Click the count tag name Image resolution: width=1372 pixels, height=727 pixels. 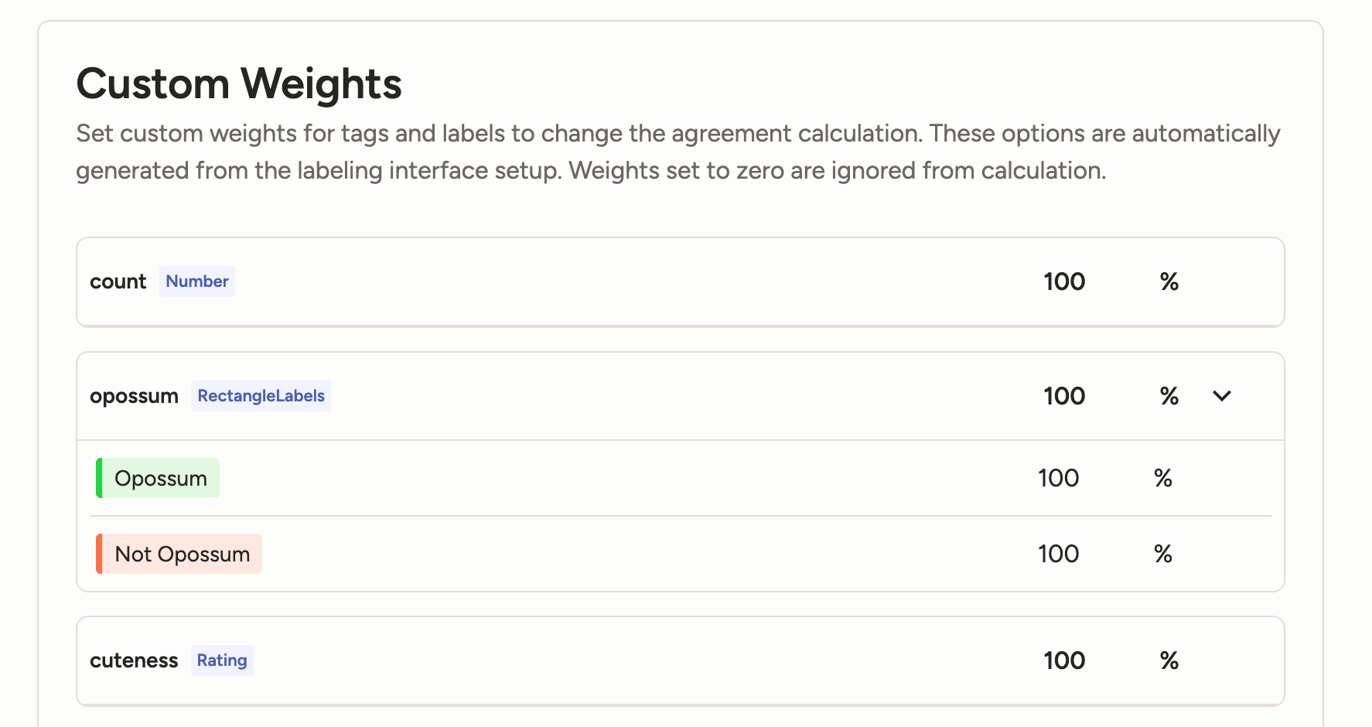(118, 282)
